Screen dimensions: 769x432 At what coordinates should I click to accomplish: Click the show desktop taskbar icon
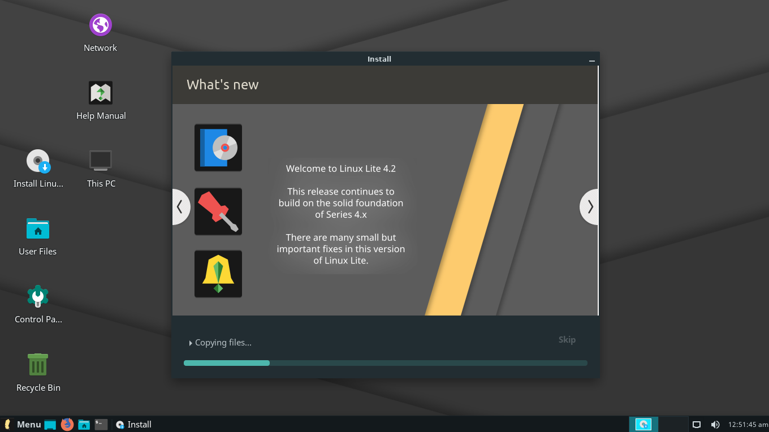tap(50, 424)
